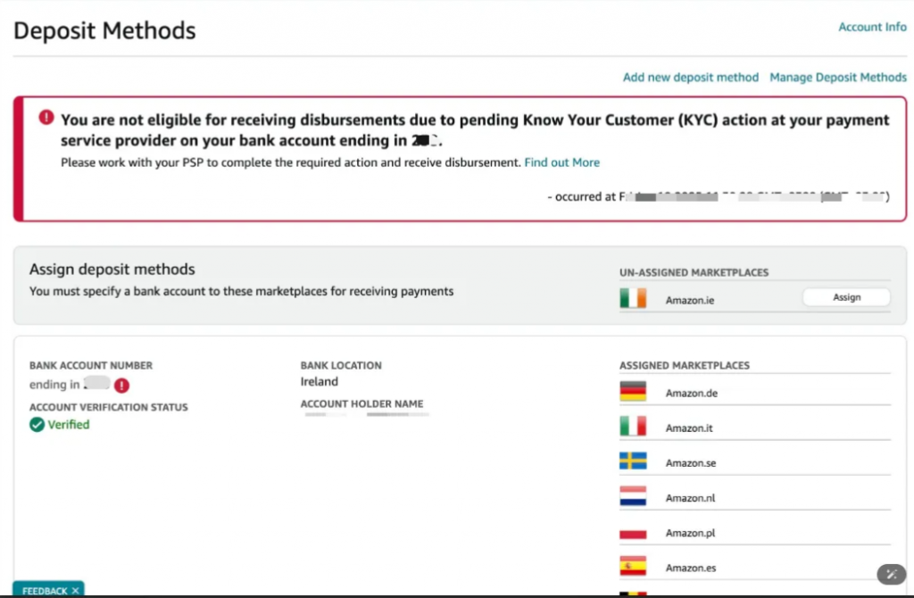Click the UN-ASSIGNED MARKETPLACES label
The image size is (914, 598).
pos(694,272)
